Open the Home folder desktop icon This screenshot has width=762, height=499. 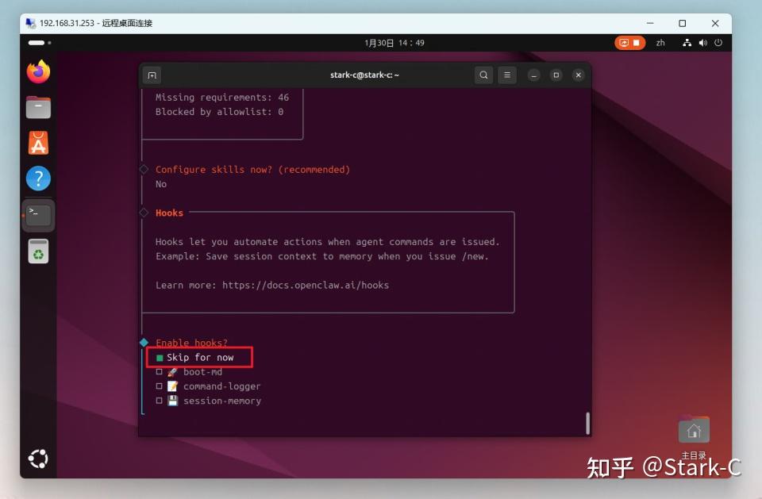click(694, 436)
